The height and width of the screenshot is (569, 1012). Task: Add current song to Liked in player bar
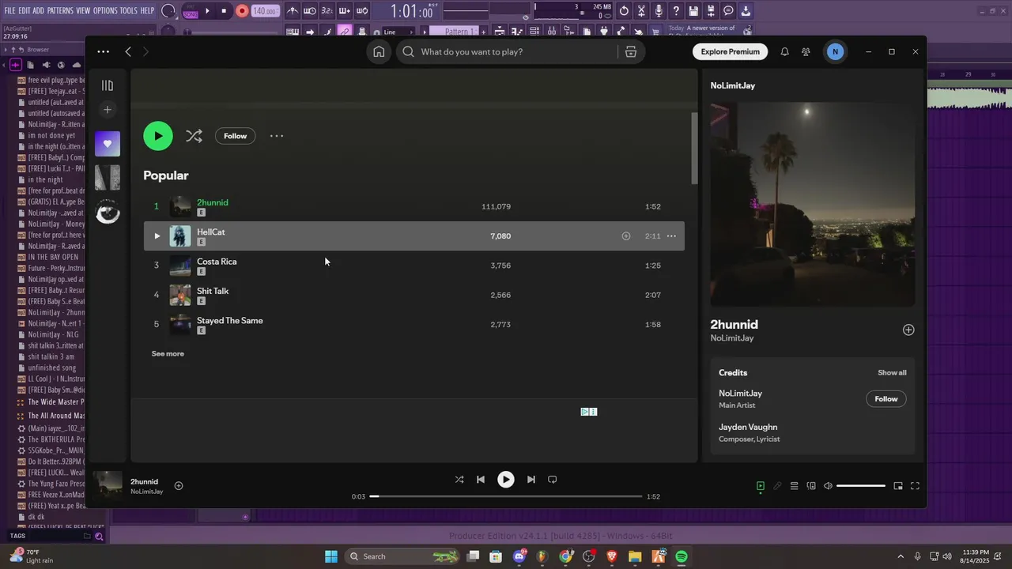pos(179,486)
